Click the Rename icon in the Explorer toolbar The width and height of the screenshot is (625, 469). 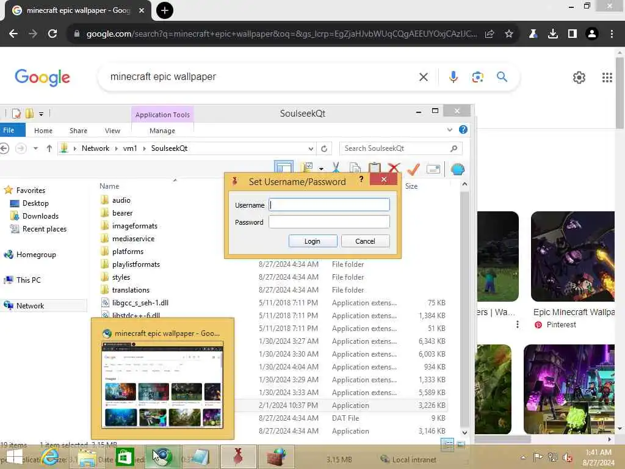(x=433, y=169)
